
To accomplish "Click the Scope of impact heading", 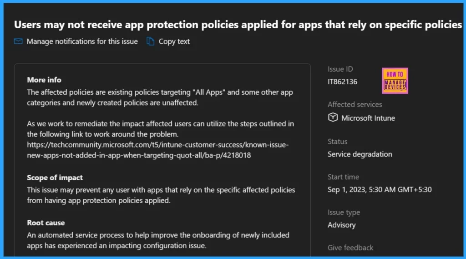I will [55, 178].
